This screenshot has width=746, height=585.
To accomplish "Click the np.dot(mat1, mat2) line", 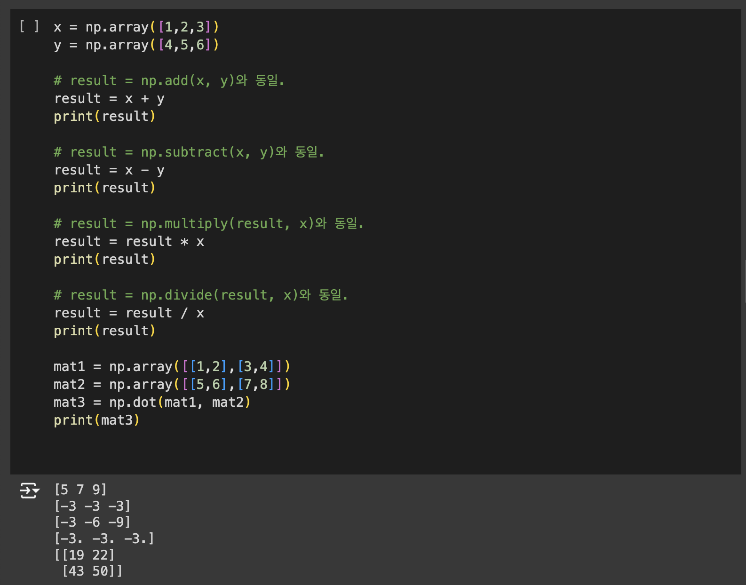I will [x=152, y=403].
